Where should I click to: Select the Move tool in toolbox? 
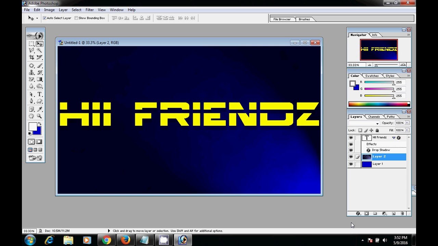(x=40, y=44)
